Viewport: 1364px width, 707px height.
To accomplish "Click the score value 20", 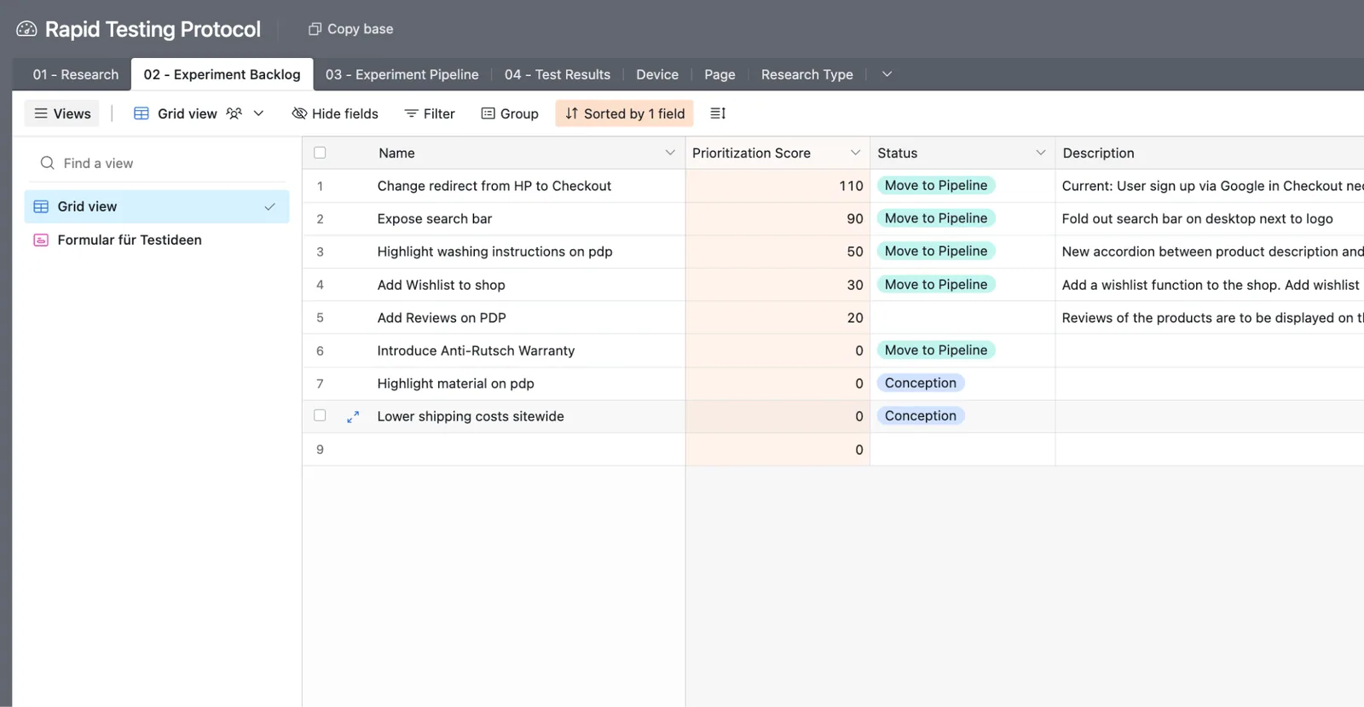I will tap(855, 317).
